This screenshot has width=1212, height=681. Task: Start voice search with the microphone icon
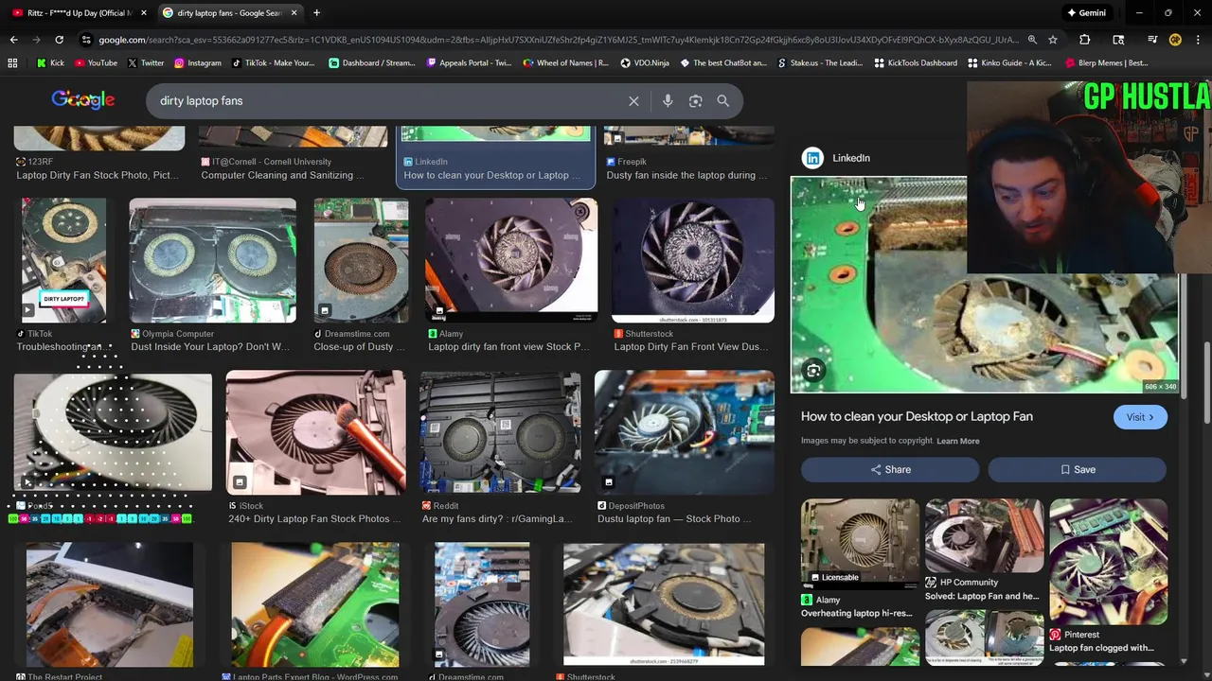pos(668,101)
